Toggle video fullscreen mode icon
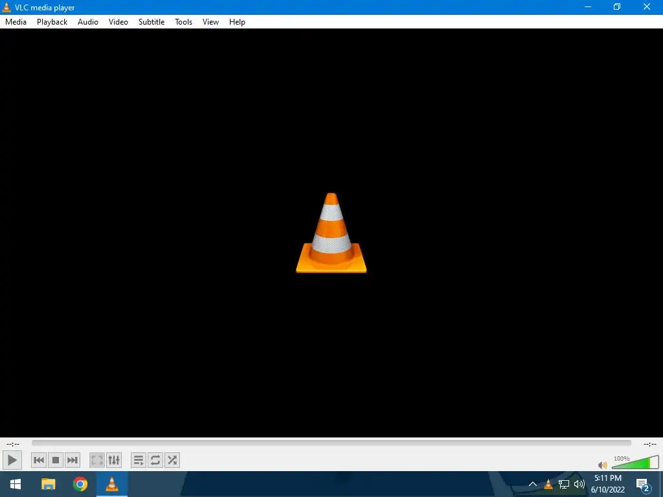This screenshot has height=497, width=663. (97, 460)
